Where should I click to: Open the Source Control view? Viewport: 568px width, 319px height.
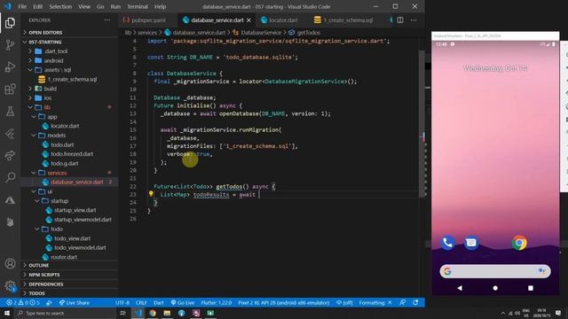(10, 45)
